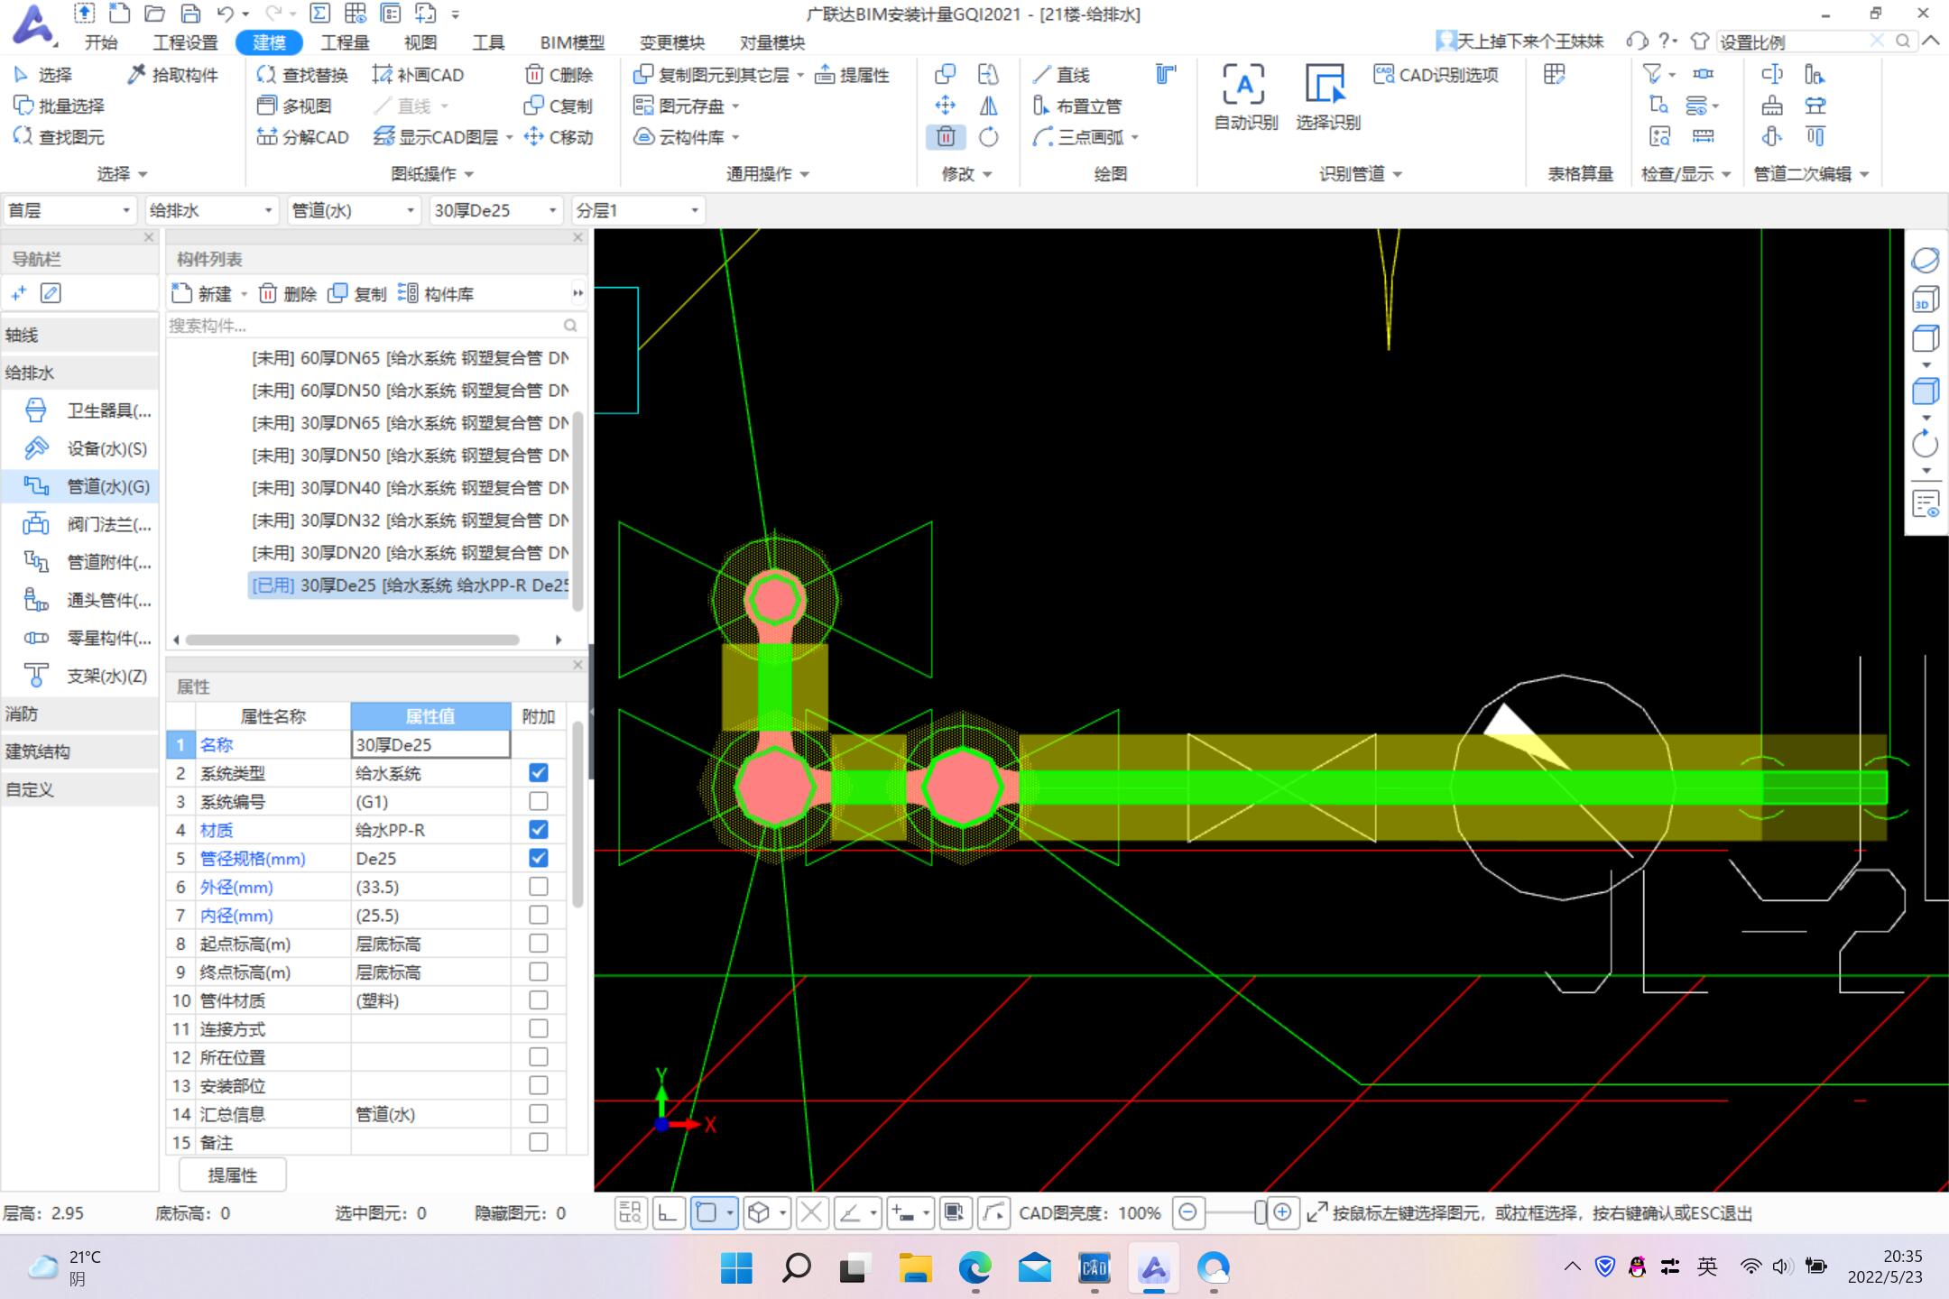Click the 自动识别 icon
Viewport: 1949px width, 1299px height.
[x=1244, y=85]
